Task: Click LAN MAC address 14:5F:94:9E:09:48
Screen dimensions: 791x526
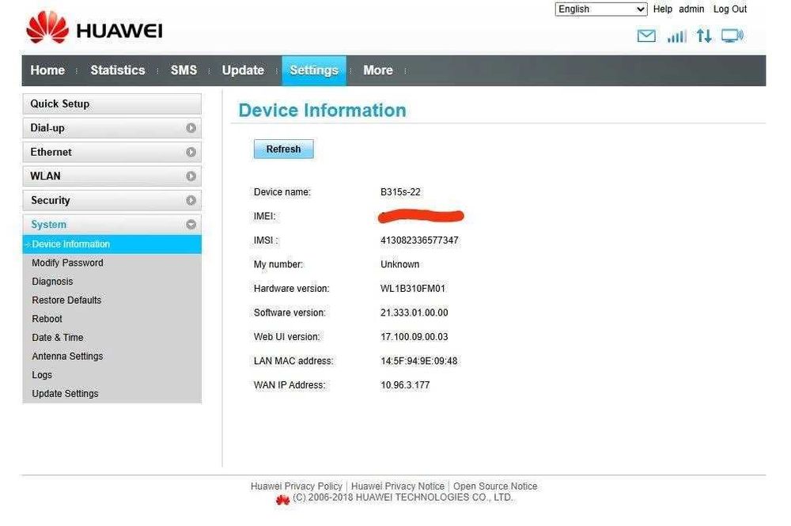Action: click(418, 361)
